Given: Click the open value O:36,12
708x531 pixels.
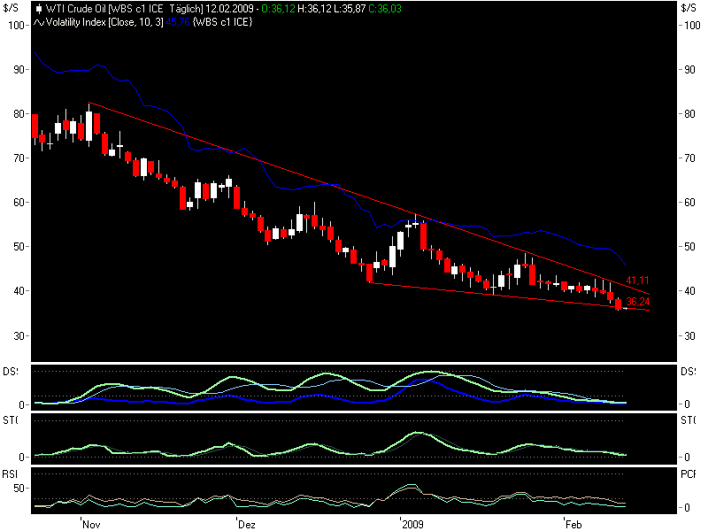Looking at the screenshot, I should click(278, 9).
